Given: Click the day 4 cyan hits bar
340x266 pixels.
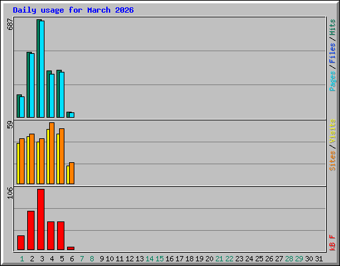Looking at the screenshot, I should [x=52, y=96].
